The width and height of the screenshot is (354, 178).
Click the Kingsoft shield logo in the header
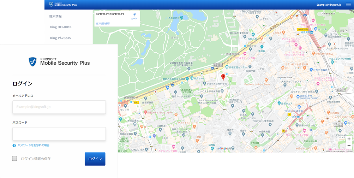tap(51, 5)
